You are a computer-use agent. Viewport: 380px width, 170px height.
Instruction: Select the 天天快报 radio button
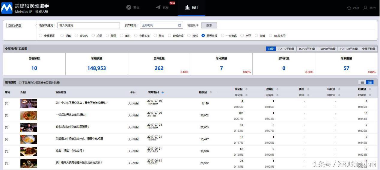[x=203, y=36]
